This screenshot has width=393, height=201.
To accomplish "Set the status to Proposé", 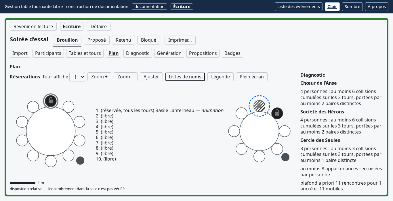I will [97, 40].
